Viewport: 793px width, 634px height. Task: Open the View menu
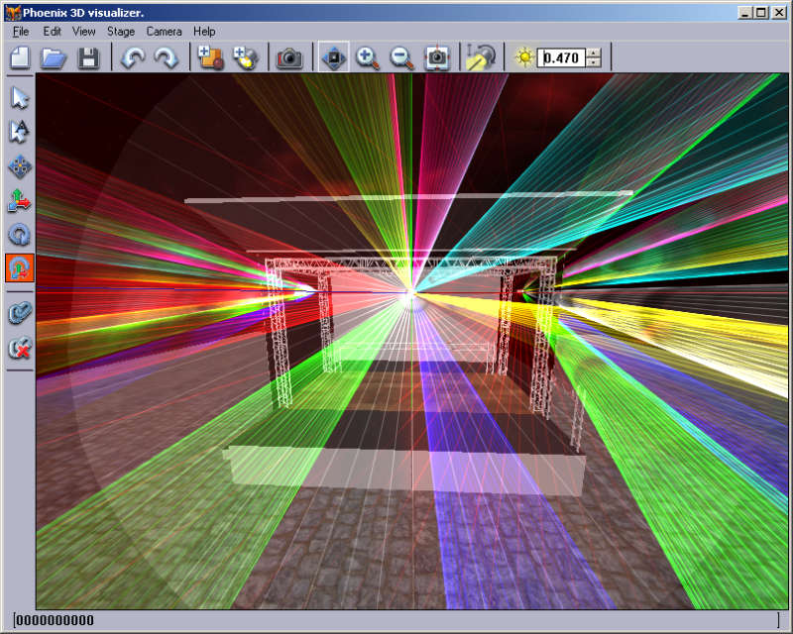[x=84, y=32]
